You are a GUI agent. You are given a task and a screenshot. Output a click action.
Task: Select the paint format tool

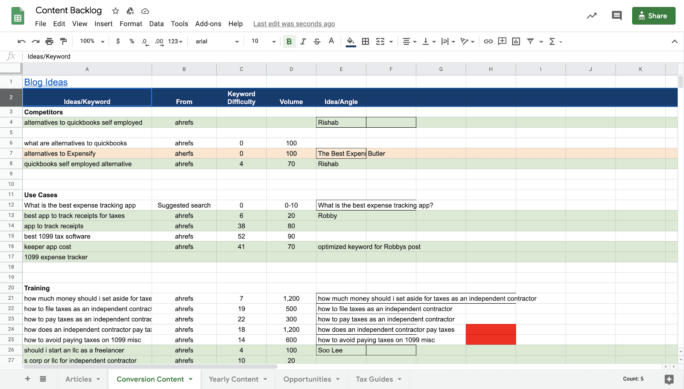click(64, 41)
